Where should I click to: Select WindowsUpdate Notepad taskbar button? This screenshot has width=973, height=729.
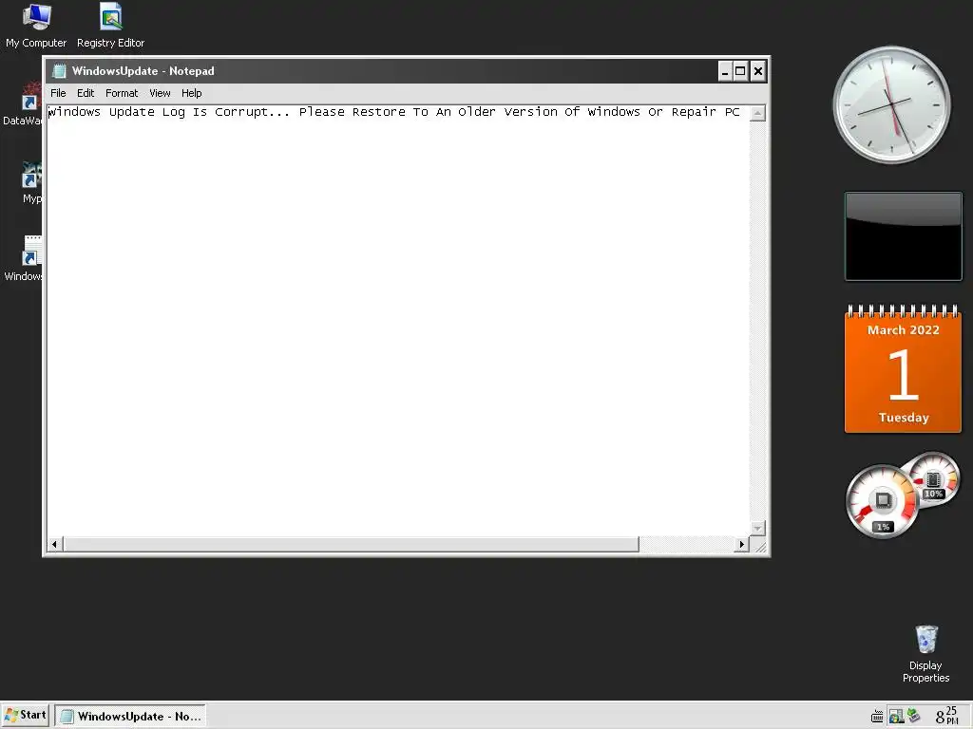click(x=130, y=716)
